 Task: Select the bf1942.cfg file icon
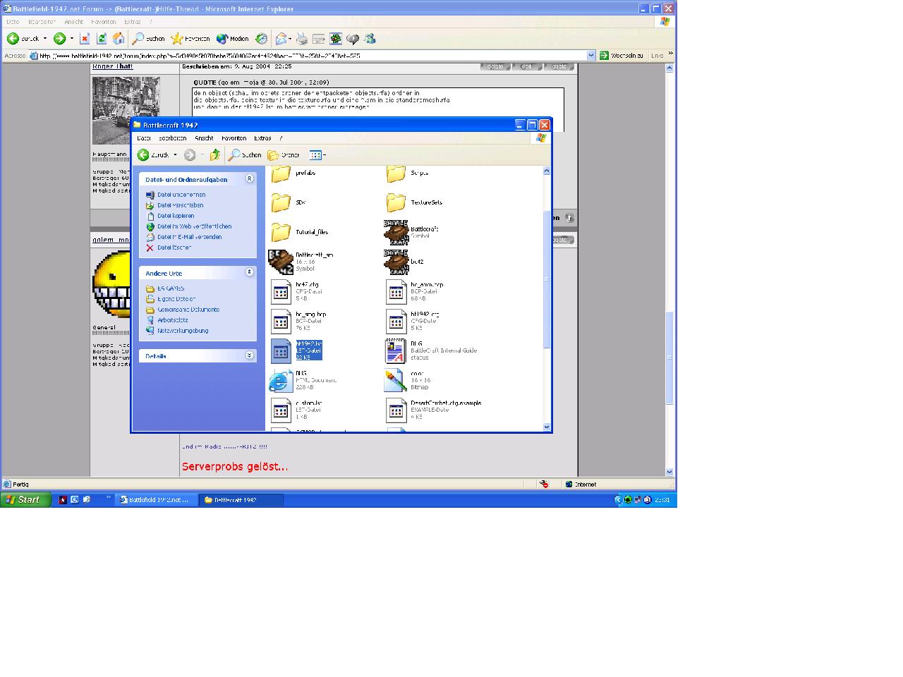coord(396,322)
